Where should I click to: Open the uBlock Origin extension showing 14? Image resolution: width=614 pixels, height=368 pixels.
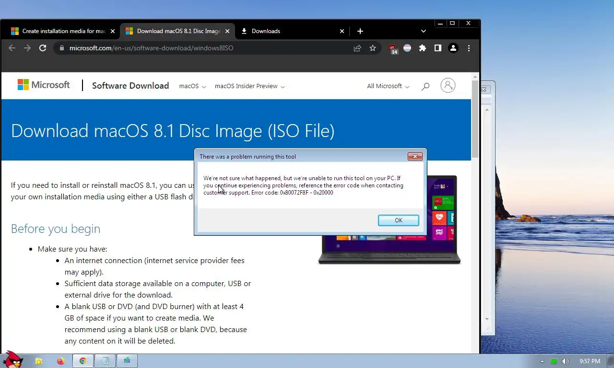[393, 48]
